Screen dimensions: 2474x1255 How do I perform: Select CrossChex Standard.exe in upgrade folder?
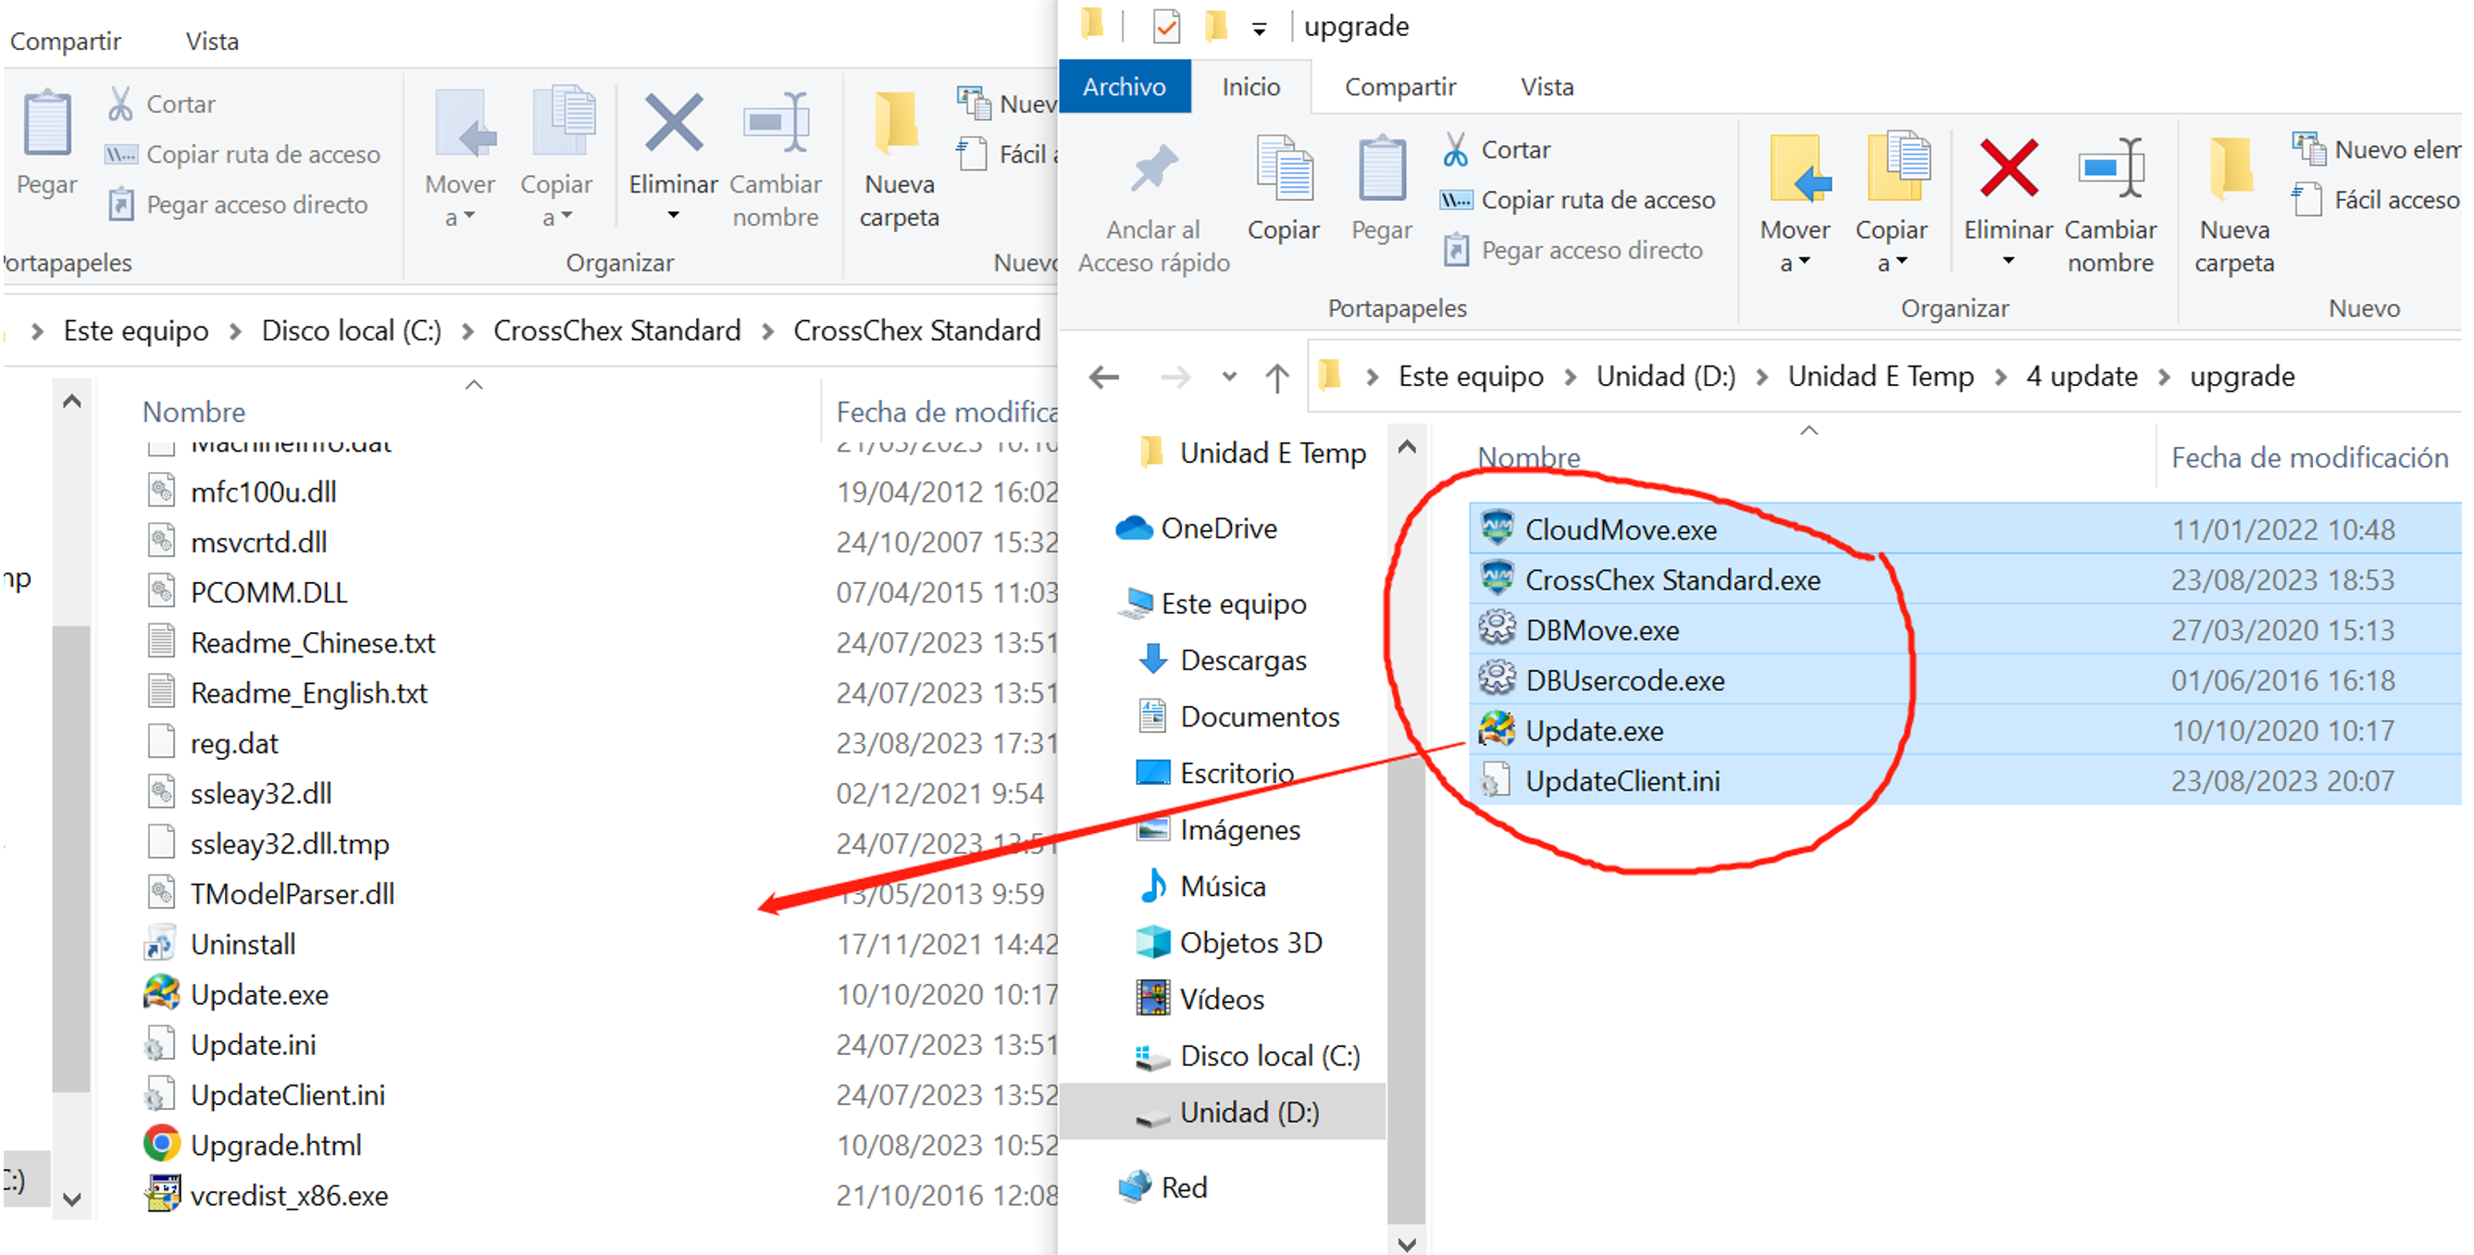click(1964, 580)
